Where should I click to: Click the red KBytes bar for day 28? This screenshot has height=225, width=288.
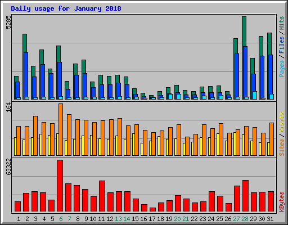click(x=246, y=196)
